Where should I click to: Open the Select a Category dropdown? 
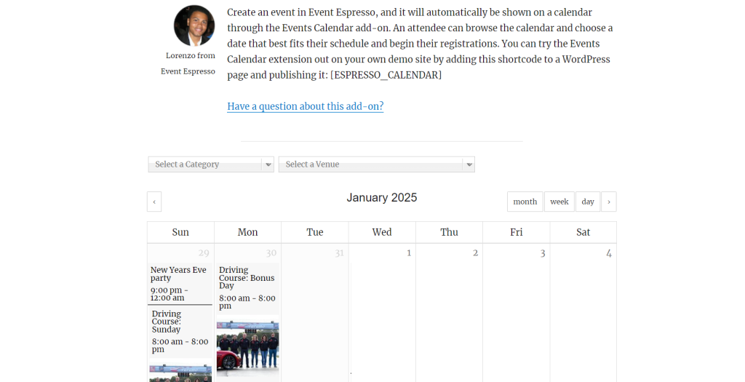pos(205,164)
